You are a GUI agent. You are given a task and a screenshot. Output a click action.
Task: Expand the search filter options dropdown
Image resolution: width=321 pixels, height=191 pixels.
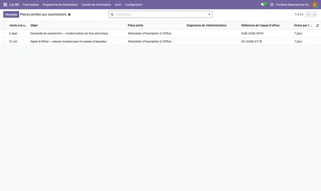point(209,14)
